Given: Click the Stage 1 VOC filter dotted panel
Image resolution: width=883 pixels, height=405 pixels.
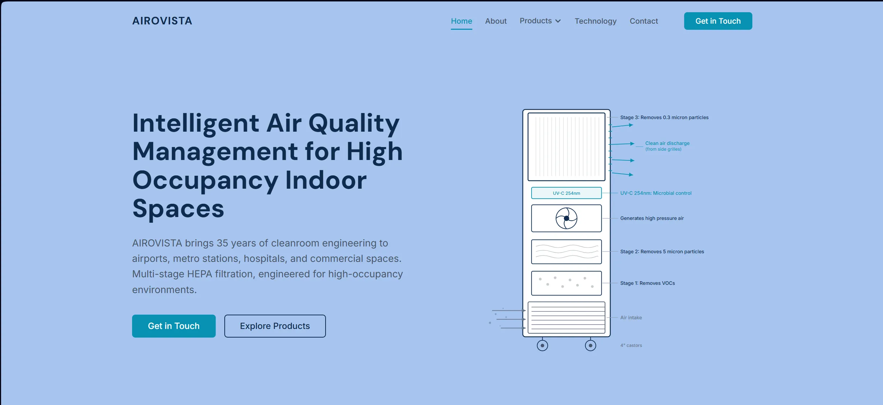Looking at the screenshot, I should coord(566,283).
